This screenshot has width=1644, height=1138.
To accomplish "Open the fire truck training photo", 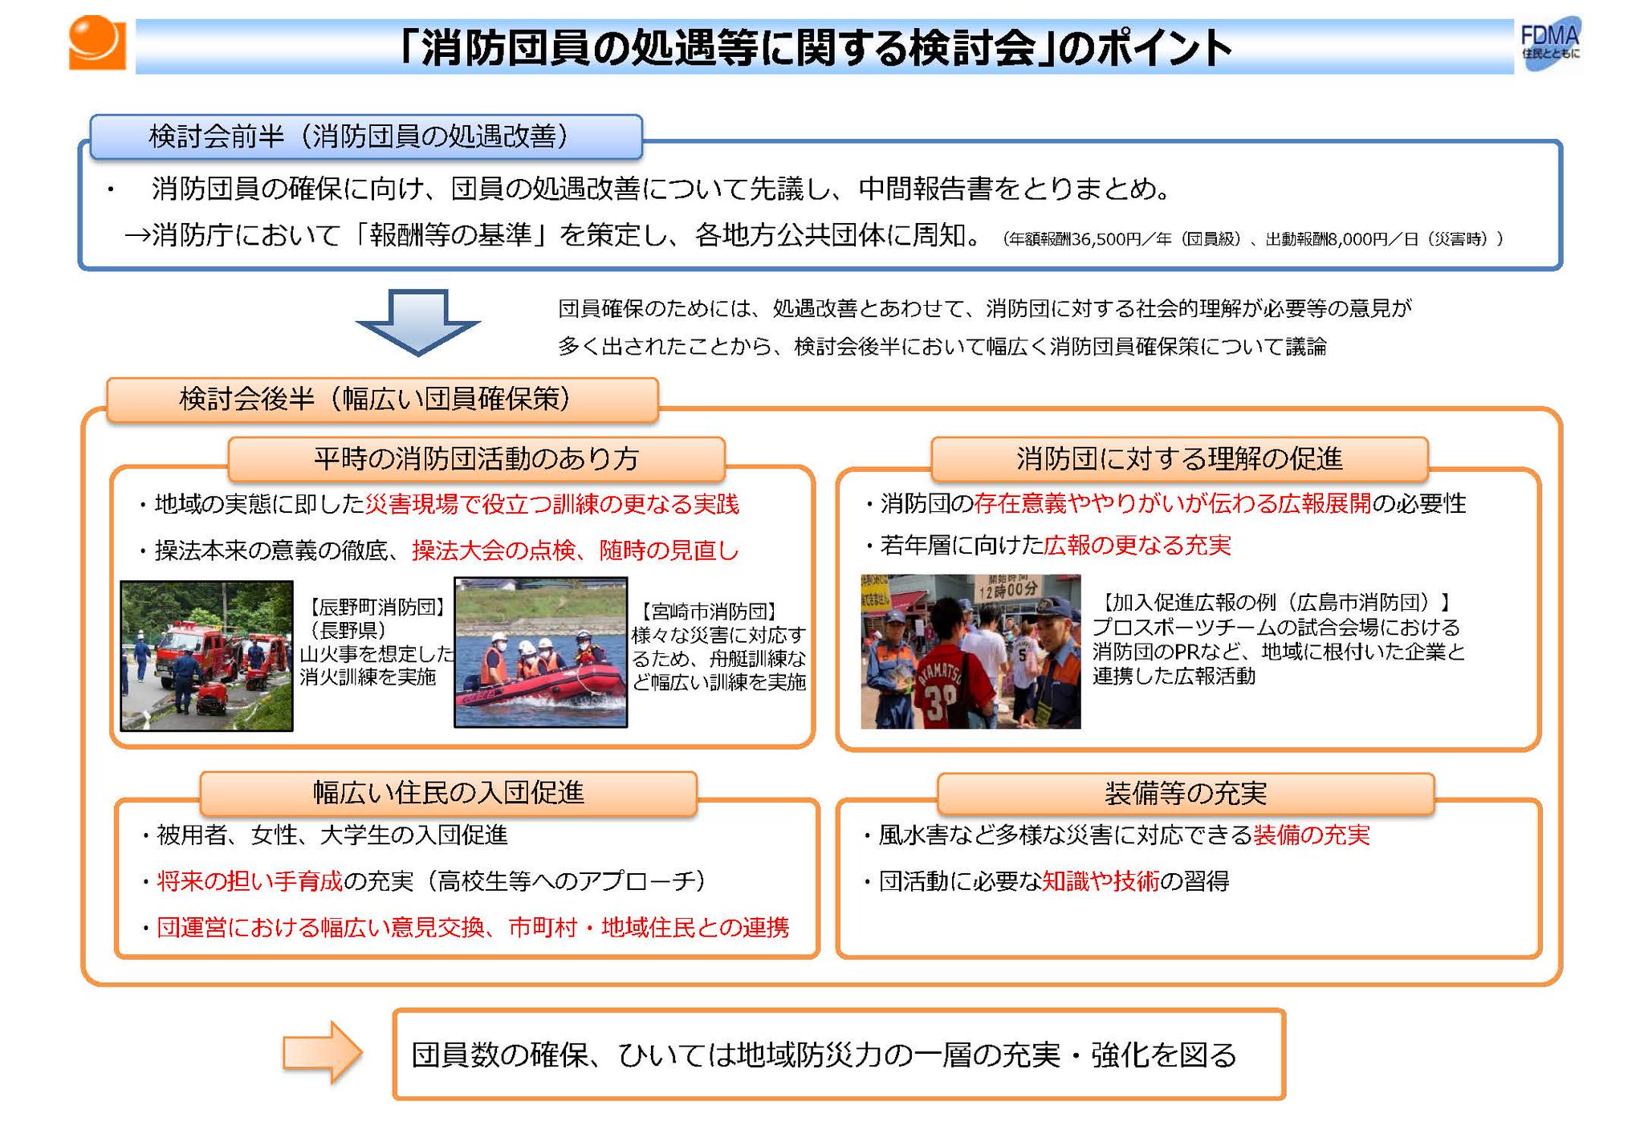I will pyautogui.click(x=206, y=656).
